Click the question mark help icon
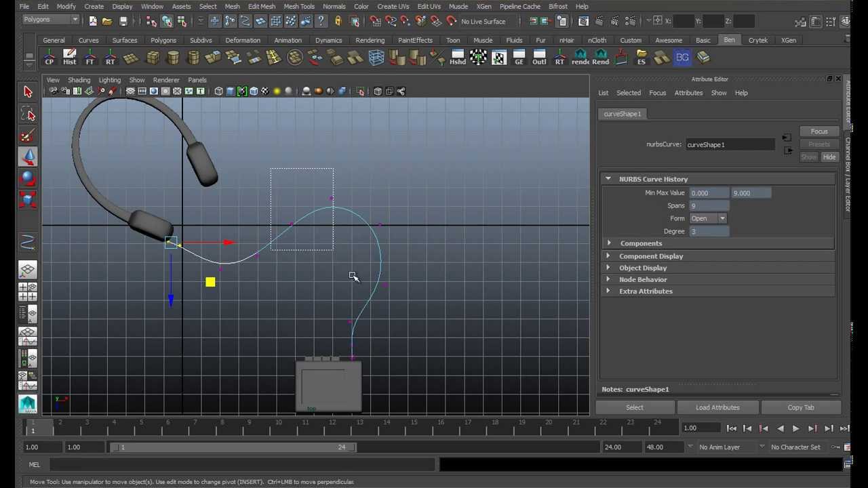 pos(321,22)
